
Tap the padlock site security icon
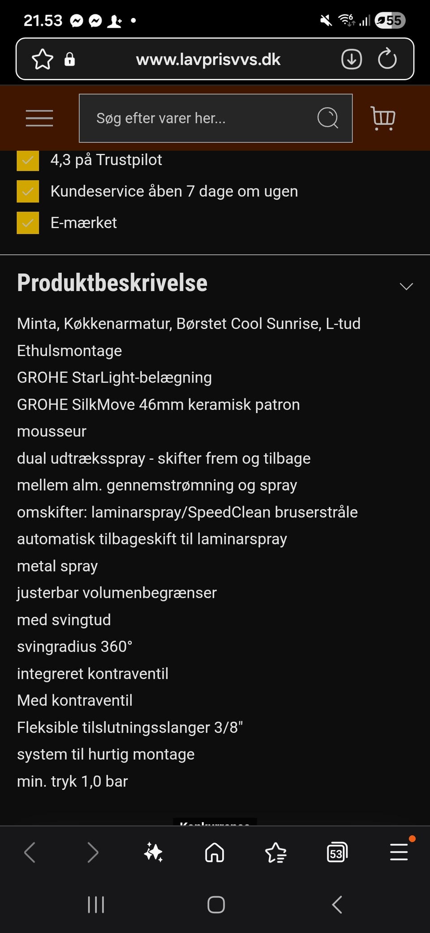pyautogui.click(x=69, y=59)
